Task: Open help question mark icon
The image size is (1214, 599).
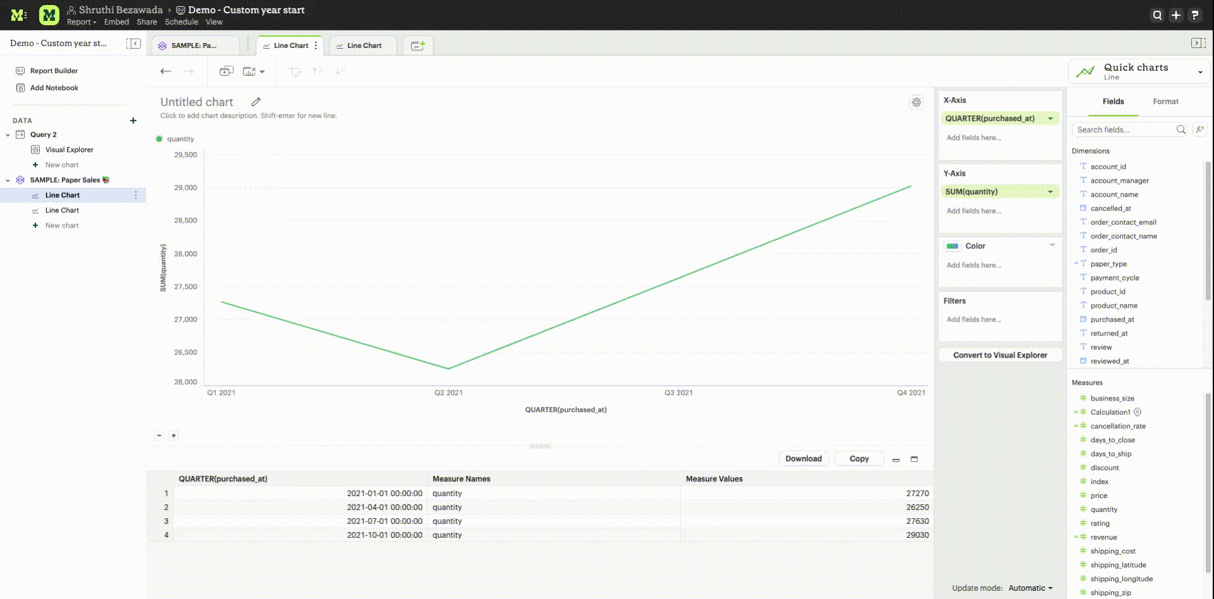Action: (1194, 15)
